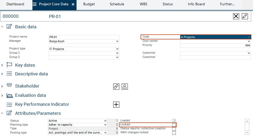
Task: Click the Priority input field
Action: (x=215, y=45)
